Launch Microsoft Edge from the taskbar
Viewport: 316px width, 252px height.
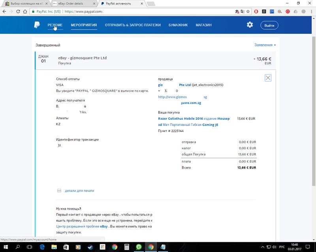42,247
